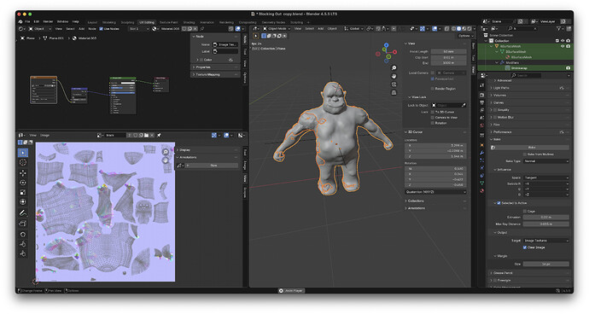Screen dimensions: 589x314
Task: Select the Shrinkwrap modifier in the outliner
Action: pos(518,68)
